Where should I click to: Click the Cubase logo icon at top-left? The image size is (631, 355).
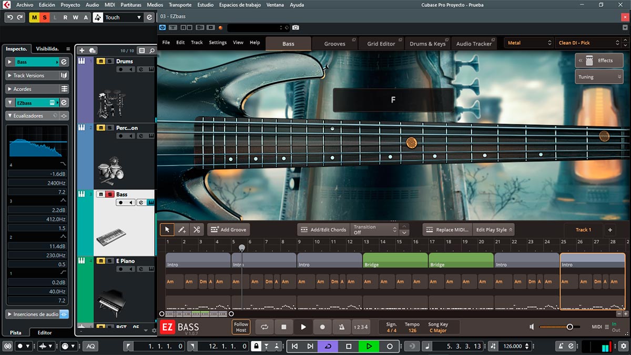coord(7,4)
